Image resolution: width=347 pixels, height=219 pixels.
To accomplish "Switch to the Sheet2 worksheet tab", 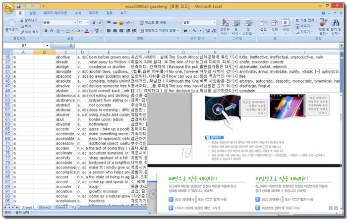I will [x=45, y=207].
